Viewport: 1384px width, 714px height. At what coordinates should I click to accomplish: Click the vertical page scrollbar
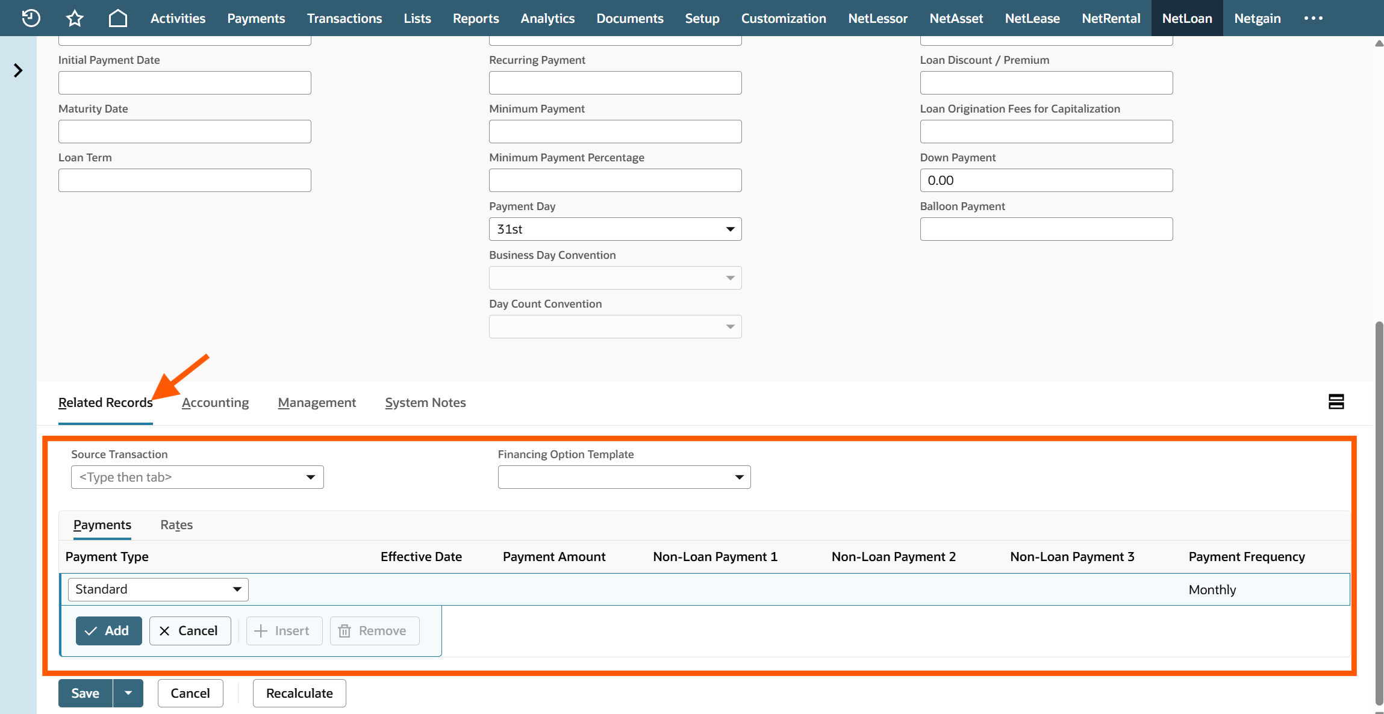1379,512
